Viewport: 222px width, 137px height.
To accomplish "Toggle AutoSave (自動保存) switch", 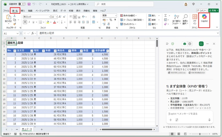I will click(x=22, y=4).
